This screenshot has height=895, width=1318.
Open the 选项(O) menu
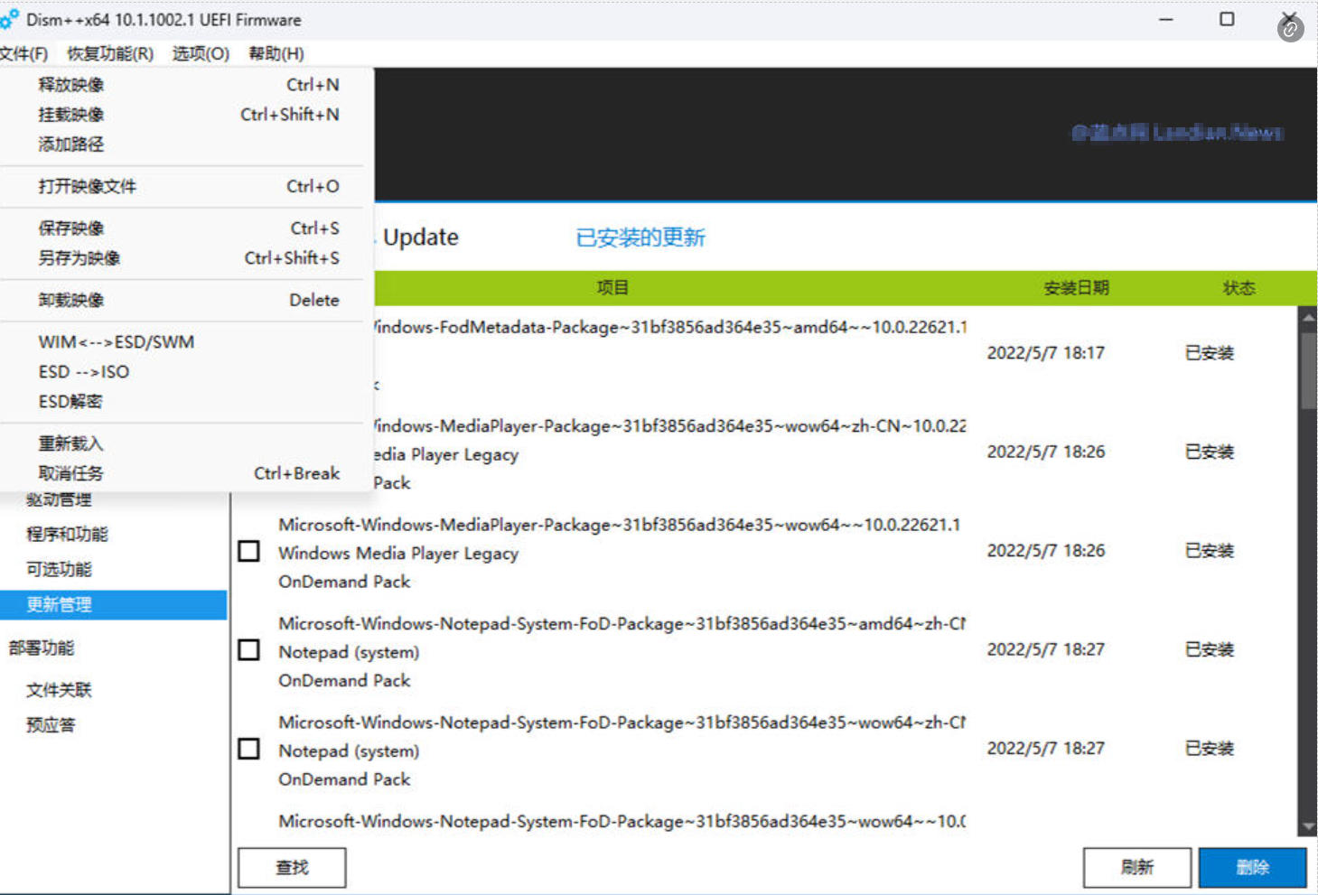[x=201, y=54]
